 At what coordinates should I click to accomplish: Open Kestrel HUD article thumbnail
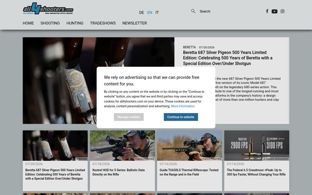(x=122, y=146)
